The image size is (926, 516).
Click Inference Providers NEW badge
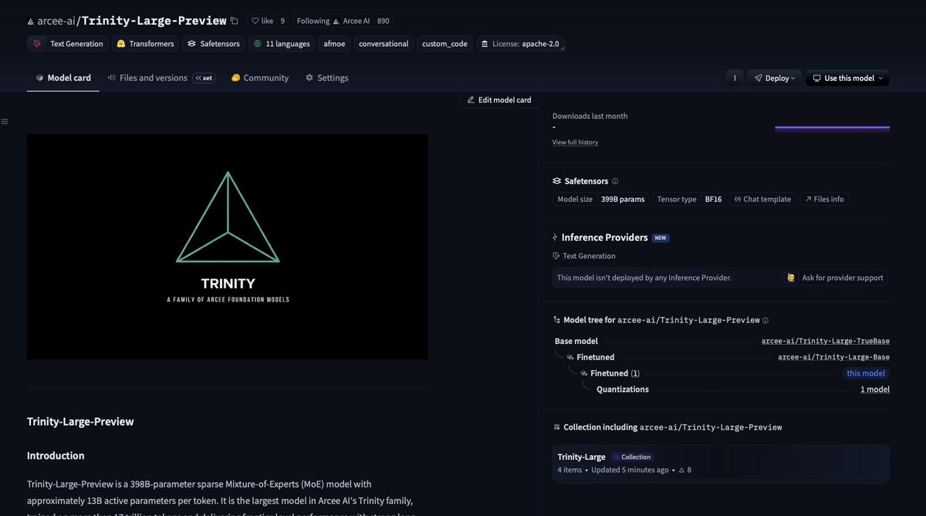(x=661, y=238)
